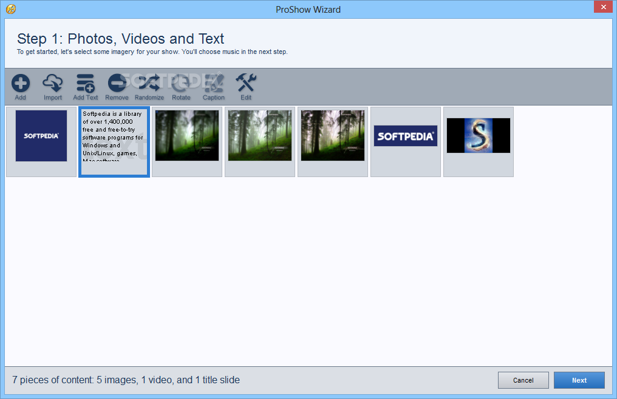Proceed with the Next button
This screenshot has height=399, width=617.
579,380
